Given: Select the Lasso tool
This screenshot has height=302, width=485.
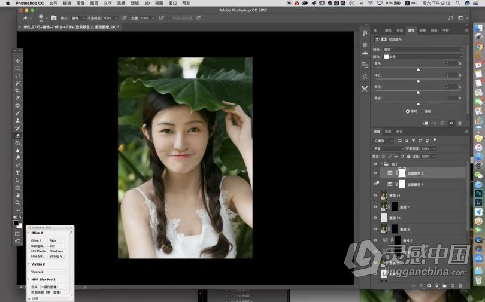Looking at the screenshot, I should coord(17,76).
